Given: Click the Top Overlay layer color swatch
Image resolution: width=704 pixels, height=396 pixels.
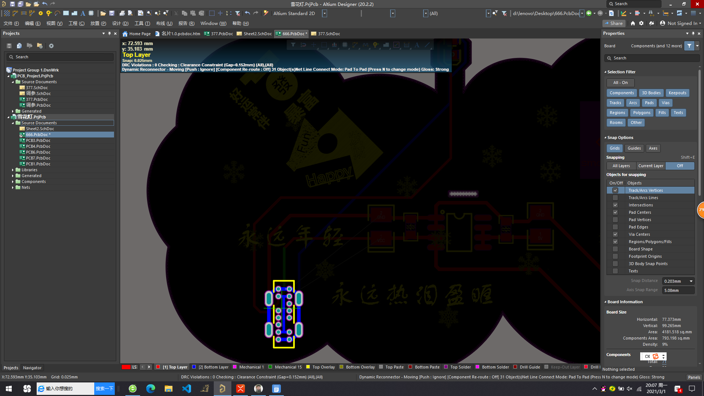Looking at the screenshot, I should tap(308, 367).
